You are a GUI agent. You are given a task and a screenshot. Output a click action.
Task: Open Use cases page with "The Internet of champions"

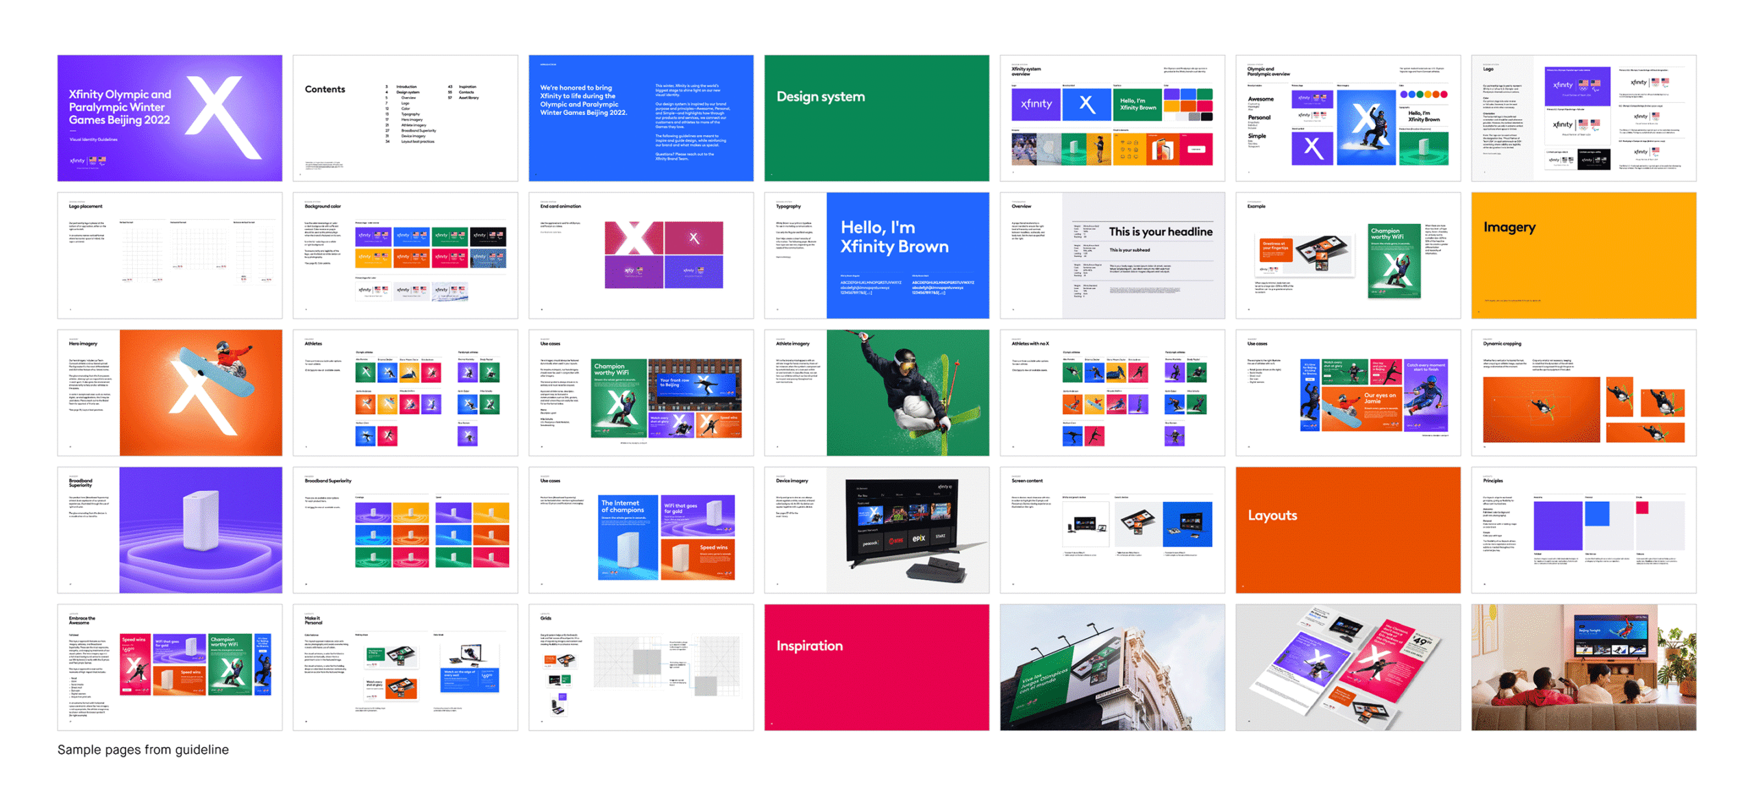click(641, 530)
